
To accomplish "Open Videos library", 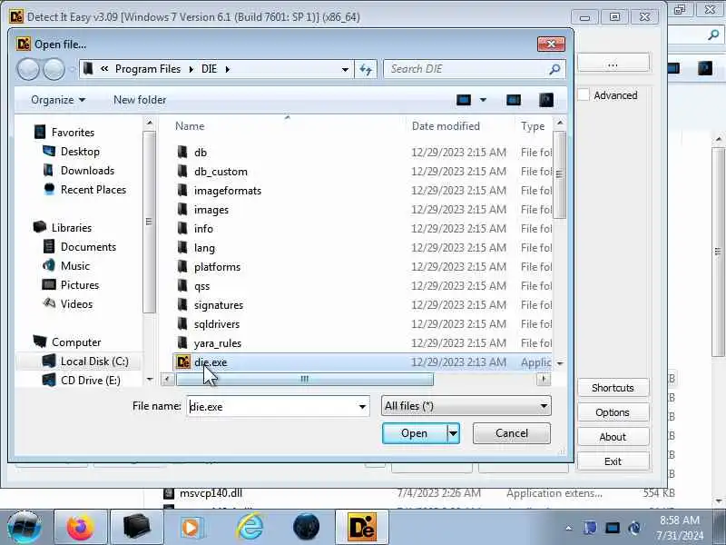I will click(76, 304).
